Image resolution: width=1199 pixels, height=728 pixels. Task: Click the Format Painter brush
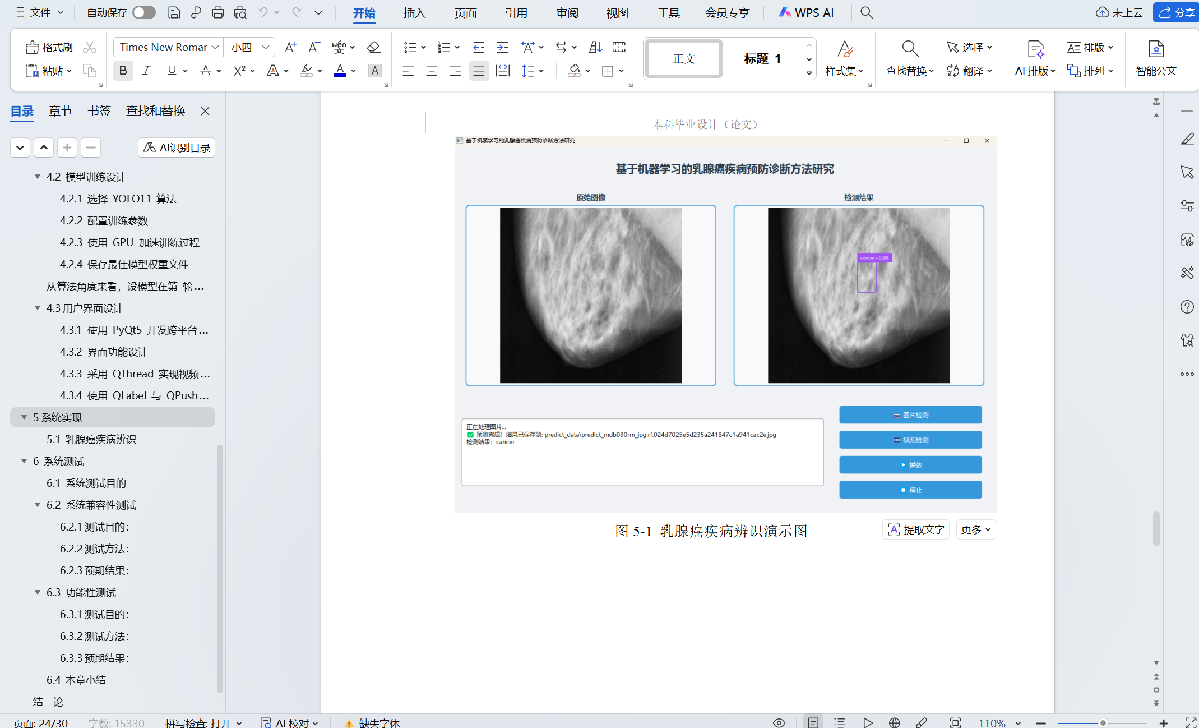click(49, 47)
